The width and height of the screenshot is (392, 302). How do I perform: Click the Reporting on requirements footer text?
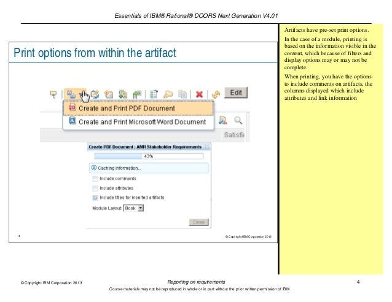click(x=196, y=282)
